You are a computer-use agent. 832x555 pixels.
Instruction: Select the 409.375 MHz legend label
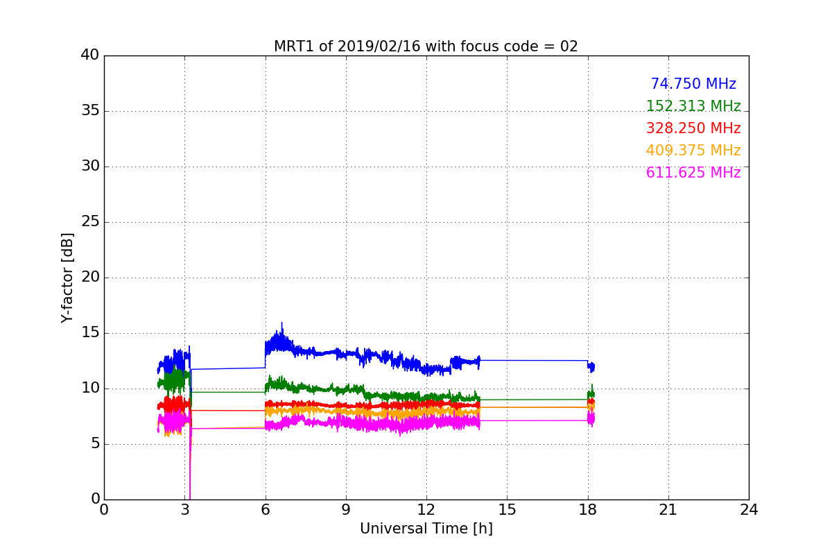tap(693, 151)
